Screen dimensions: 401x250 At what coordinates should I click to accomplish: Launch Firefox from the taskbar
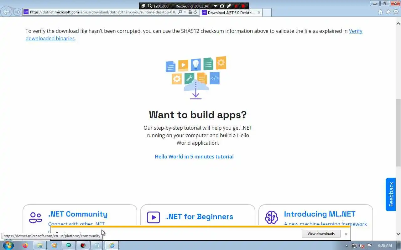pos(25,245)
